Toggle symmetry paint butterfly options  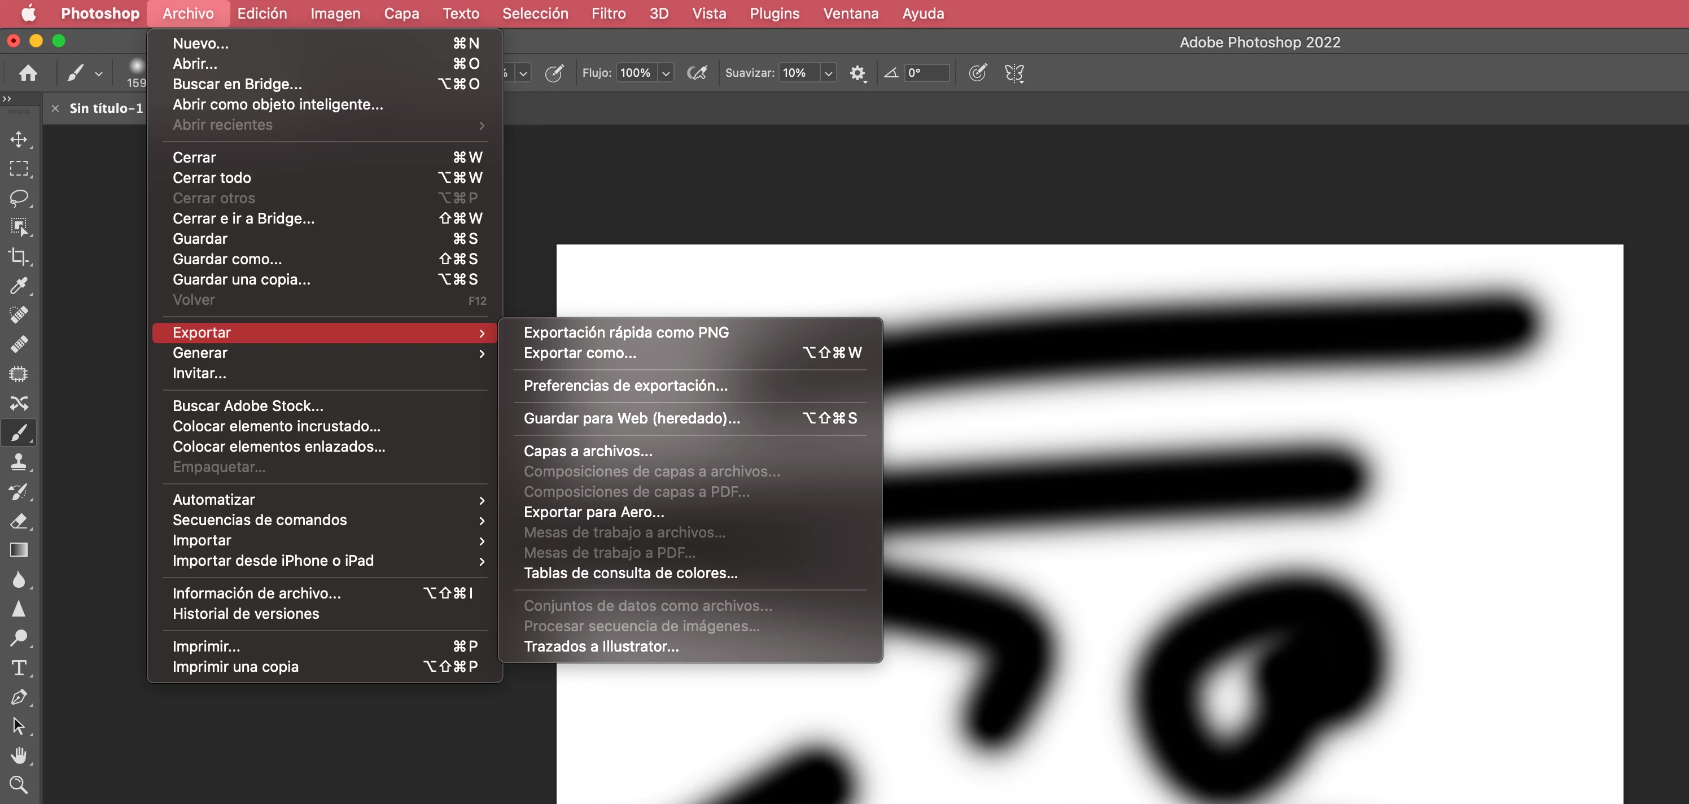pos(1014,73)
